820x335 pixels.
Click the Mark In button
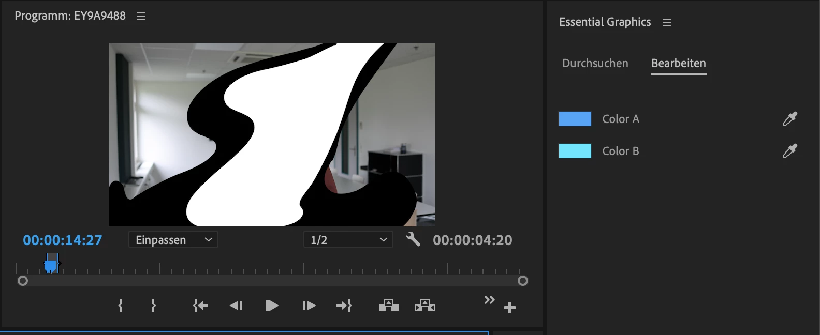coord(121,306)
